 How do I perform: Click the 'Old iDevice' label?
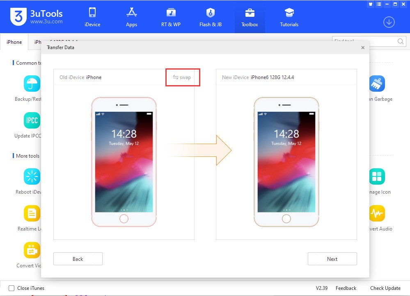[72, 77]
